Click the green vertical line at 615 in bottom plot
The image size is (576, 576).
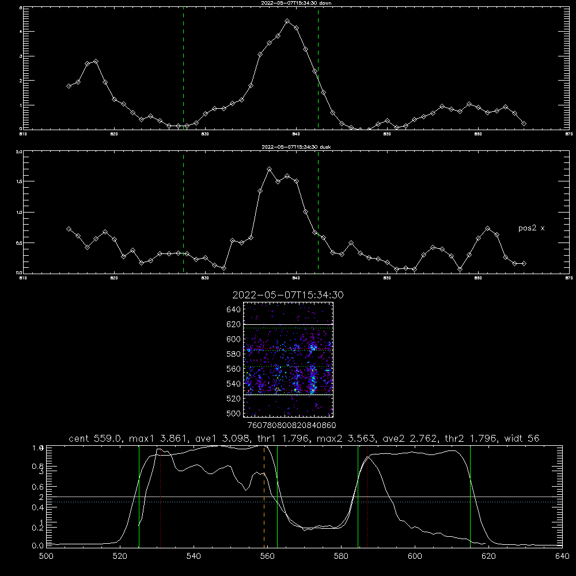[x=470, y=497]
